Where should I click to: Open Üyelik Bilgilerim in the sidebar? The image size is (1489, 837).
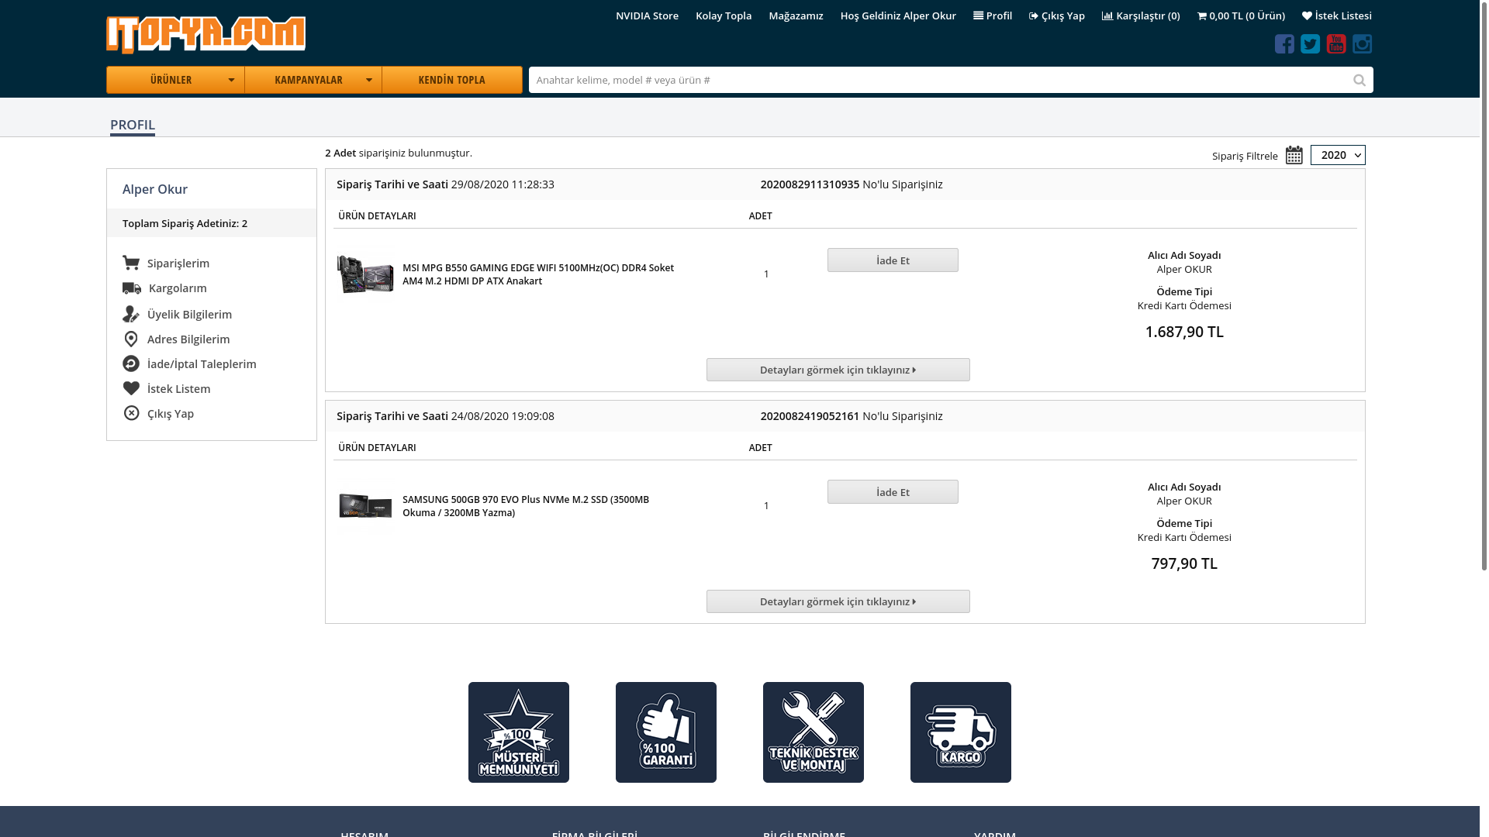189,315
